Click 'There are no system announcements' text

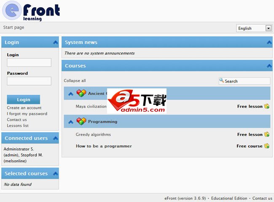(99, 53)
